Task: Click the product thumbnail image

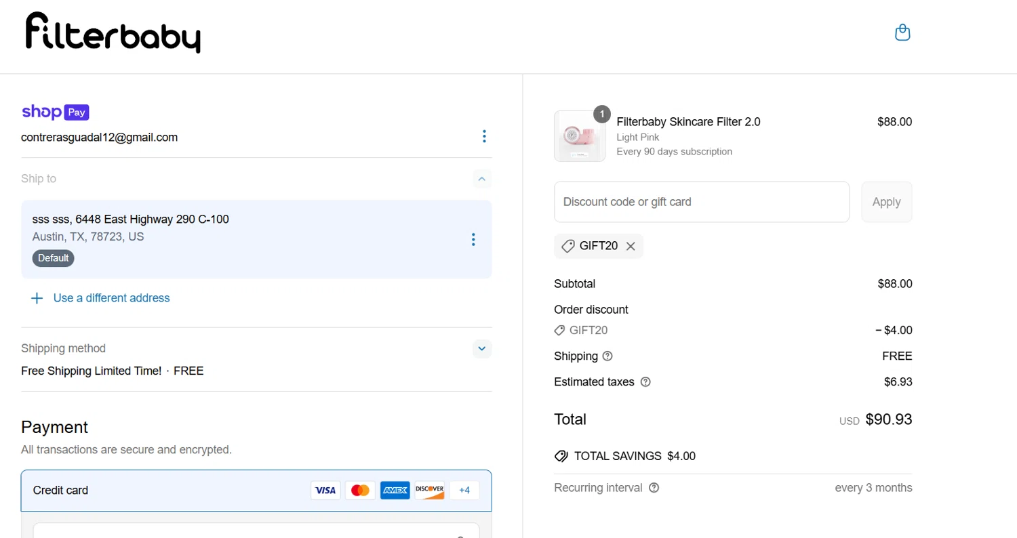Action: [580, 136]
